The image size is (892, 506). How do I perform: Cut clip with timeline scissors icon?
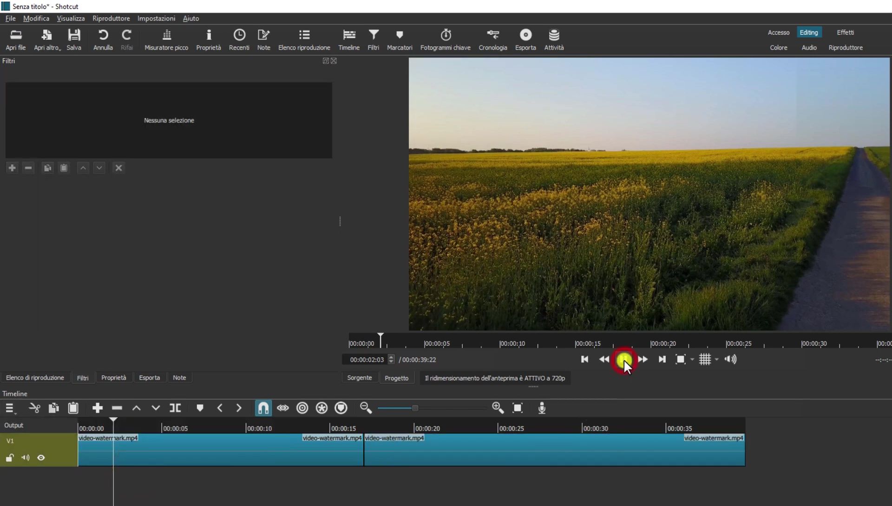[x=34, y=408]
